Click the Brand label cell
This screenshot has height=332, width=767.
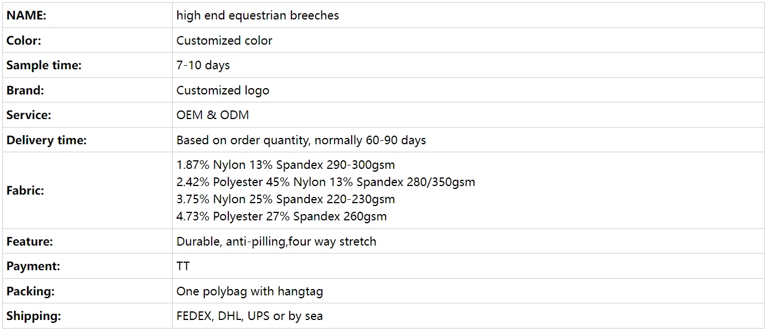(x=25, y=90)
